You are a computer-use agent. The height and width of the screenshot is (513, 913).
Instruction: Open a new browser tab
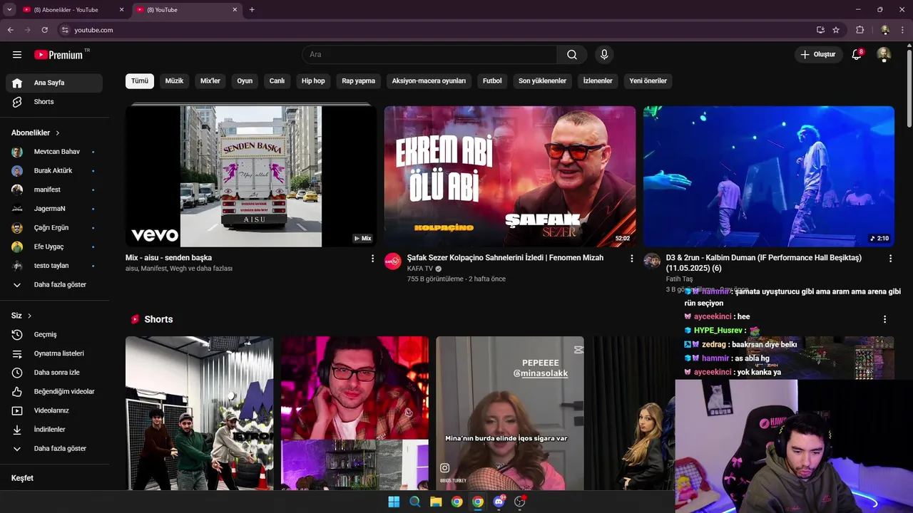pyautogui.click(x=252, y=10)
